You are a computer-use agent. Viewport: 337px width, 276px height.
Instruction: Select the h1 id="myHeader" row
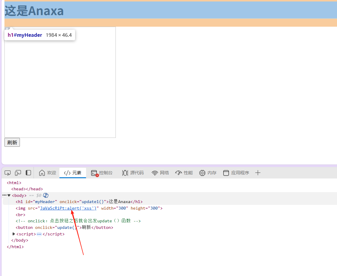click(79, 202)
